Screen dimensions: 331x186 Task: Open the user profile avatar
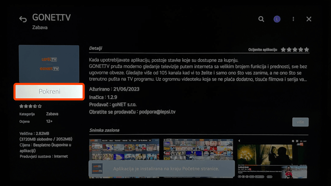[277, 19]
